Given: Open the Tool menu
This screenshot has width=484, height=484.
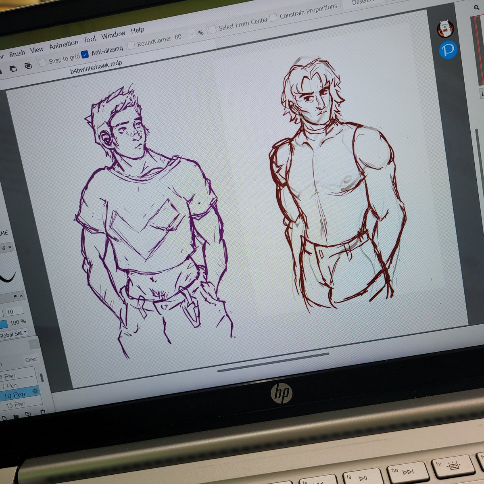Looking at the screenshot, I should [90, 39].
